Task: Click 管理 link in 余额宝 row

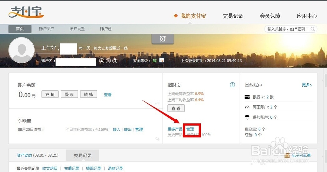Action: point(139,129)
